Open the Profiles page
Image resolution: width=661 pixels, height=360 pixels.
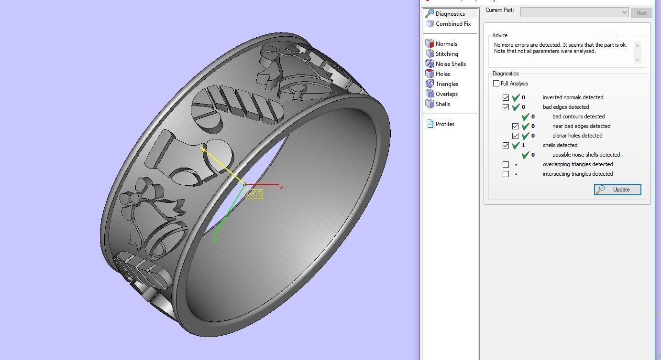point(440,124)
